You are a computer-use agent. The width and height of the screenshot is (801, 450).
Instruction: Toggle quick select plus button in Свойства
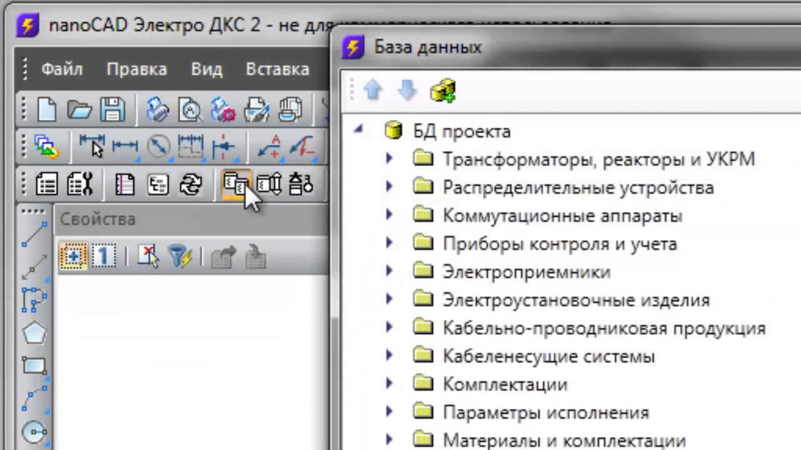pyautogui.click(x=73, y=257)
